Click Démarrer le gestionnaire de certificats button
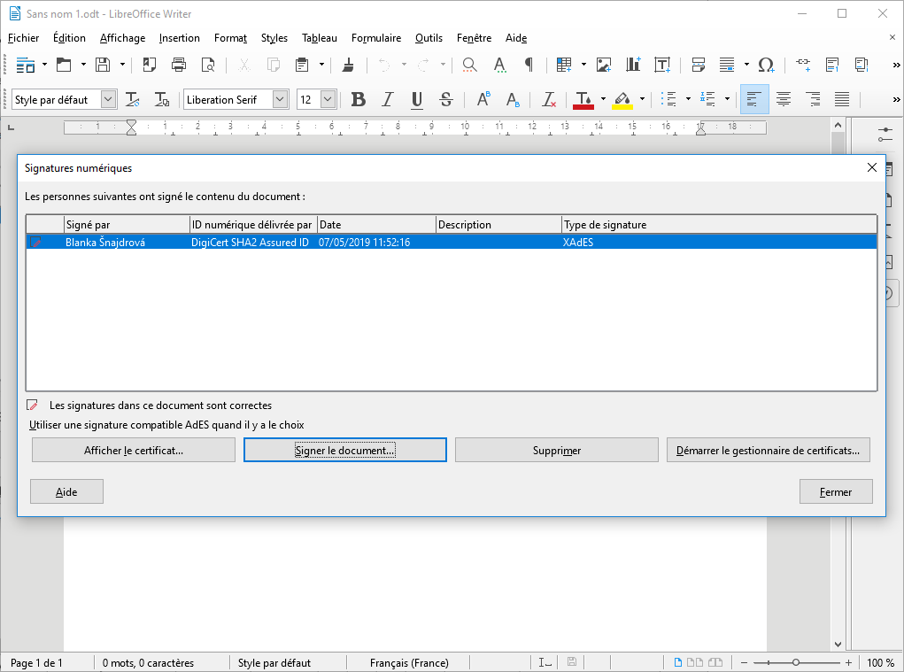 coord(768,450)
